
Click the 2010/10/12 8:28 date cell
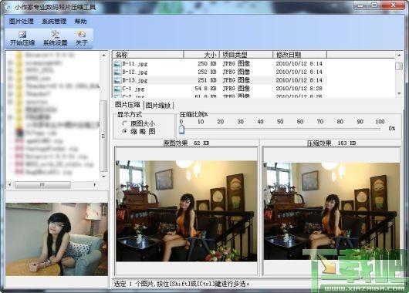pos(299,89)
